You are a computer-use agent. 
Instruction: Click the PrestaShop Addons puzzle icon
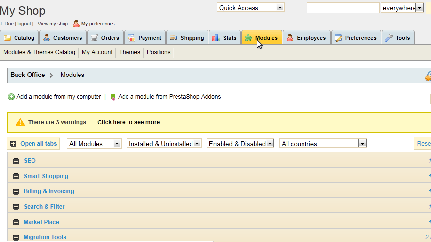click(x=113, y=97)
